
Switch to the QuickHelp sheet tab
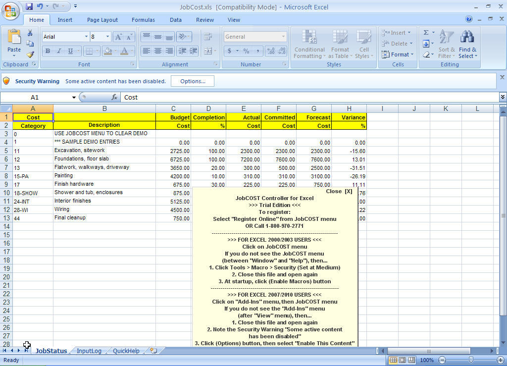[126, 351]
